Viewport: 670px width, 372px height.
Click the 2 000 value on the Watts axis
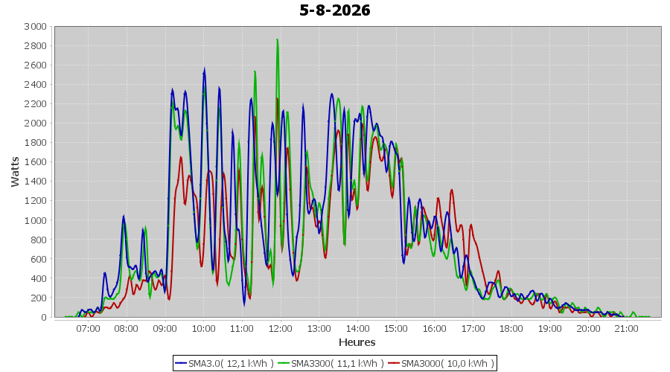36,123
